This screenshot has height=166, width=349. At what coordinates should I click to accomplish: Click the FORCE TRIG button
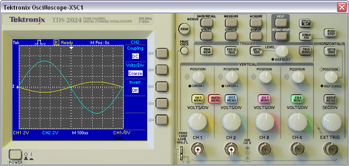coord(231,51)
